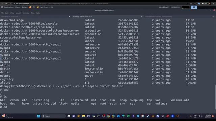Screen dimensions: 216x121
Task: Click the Windows taskbar search box
Action: pyautogui.click(x=53, y=116)
